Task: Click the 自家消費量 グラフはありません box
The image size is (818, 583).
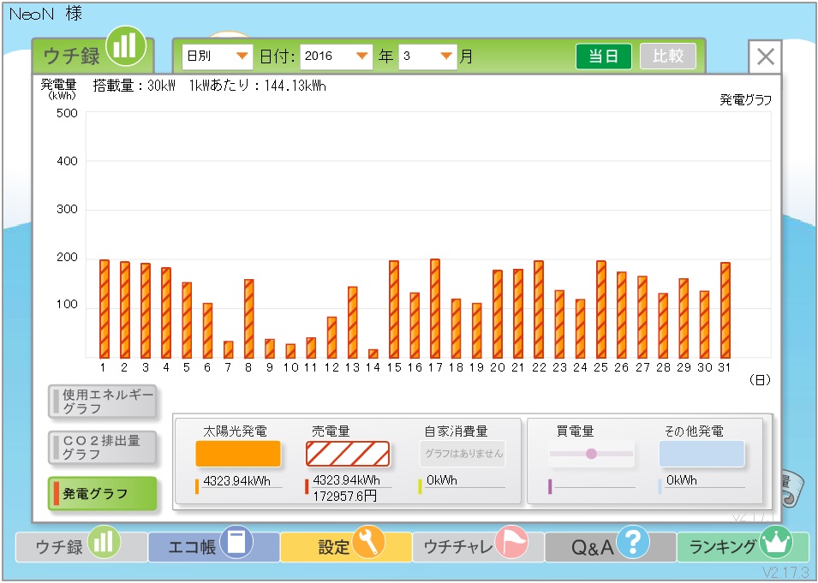Action: tap(463, 454)
